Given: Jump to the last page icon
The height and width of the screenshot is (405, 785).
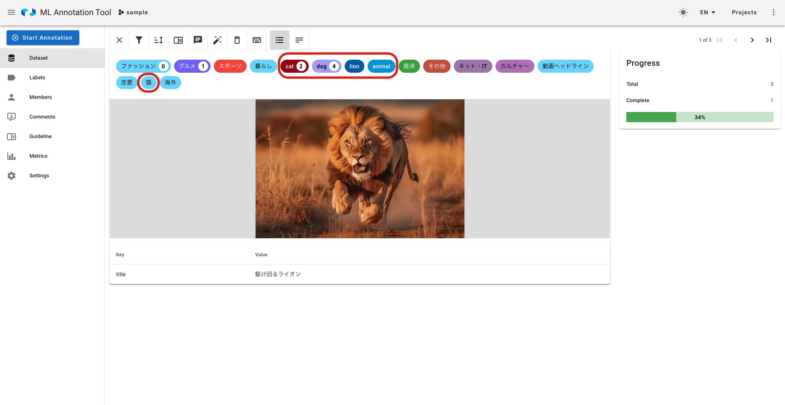Looking at the screenshot, I should click(769, 40).
